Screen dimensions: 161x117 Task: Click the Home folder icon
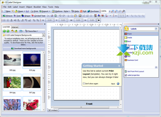(x=13, y=31)
